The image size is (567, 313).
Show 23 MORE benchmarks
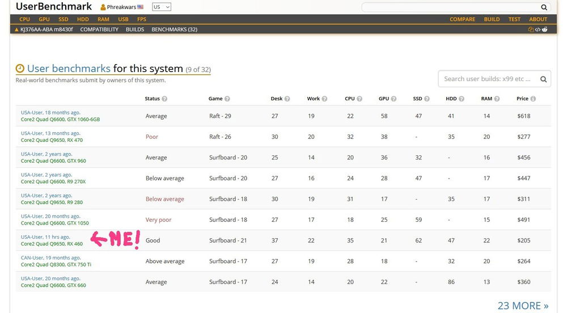click(522, 306)
